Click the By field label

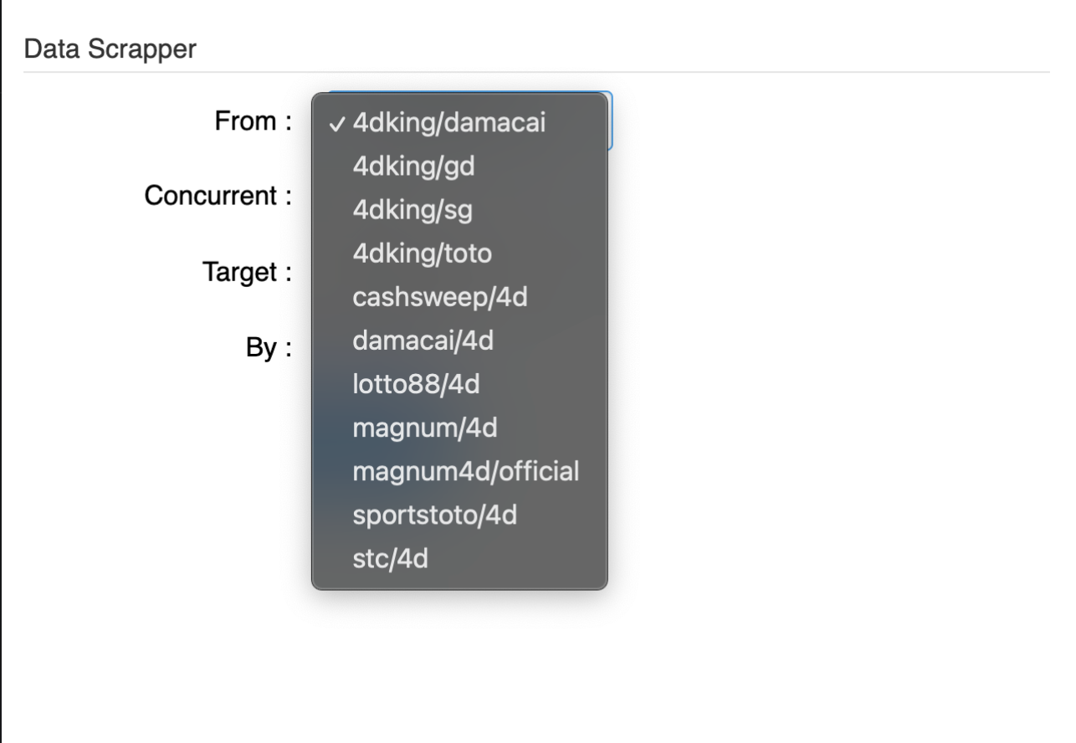click(269, 347)
